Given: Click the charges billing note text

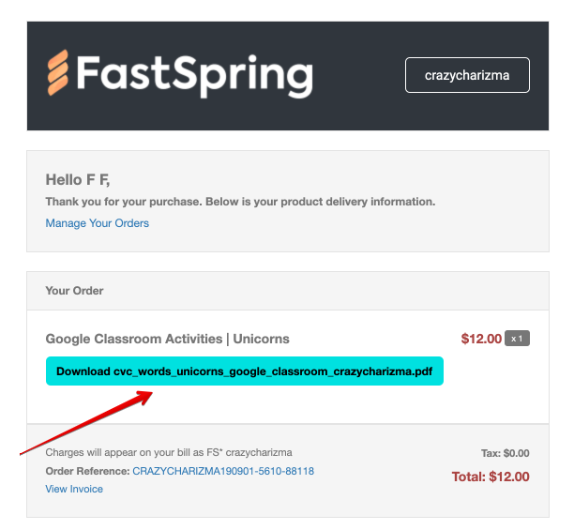Looking at the screenshot, I should (x=169, y=453).
